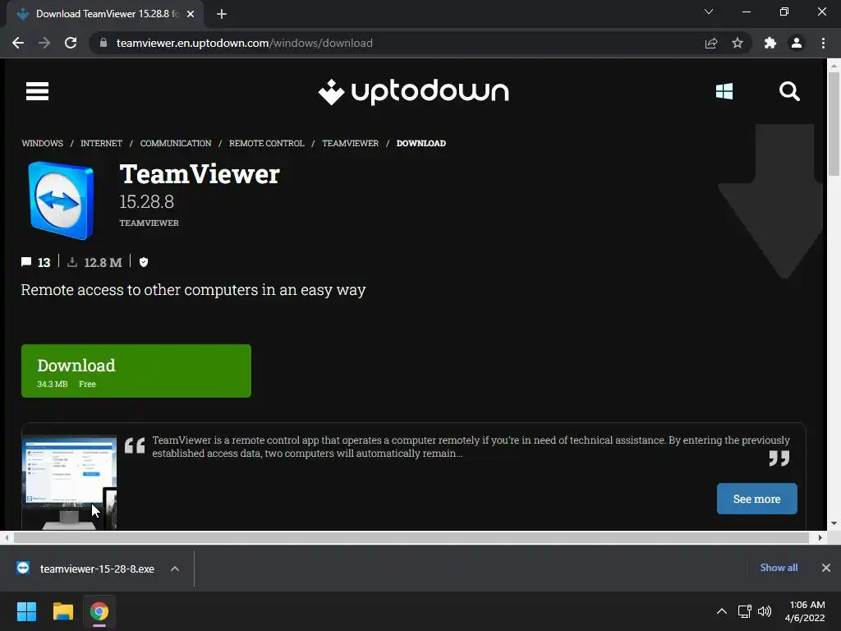Click the version number 15.28.8
Image resolution: width=841 pixels, height=631 pixels.
146,202
